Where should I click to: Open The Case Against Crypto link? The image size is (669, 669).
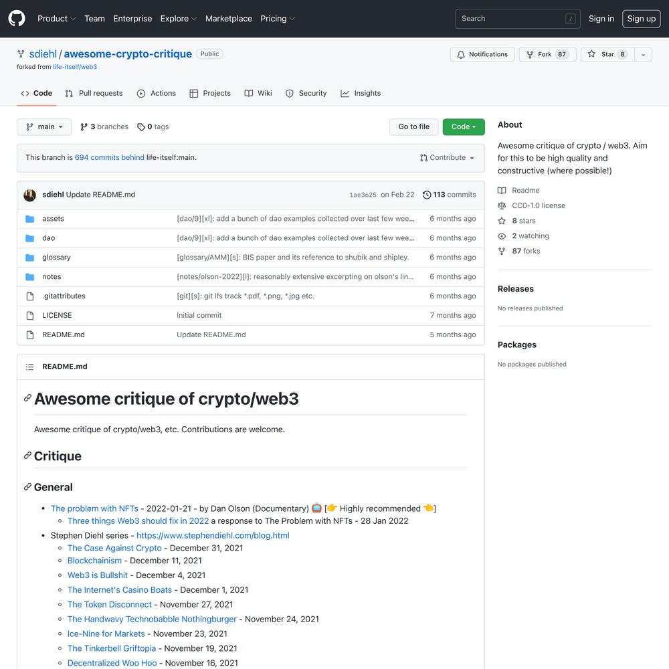[x=114, y=548]
